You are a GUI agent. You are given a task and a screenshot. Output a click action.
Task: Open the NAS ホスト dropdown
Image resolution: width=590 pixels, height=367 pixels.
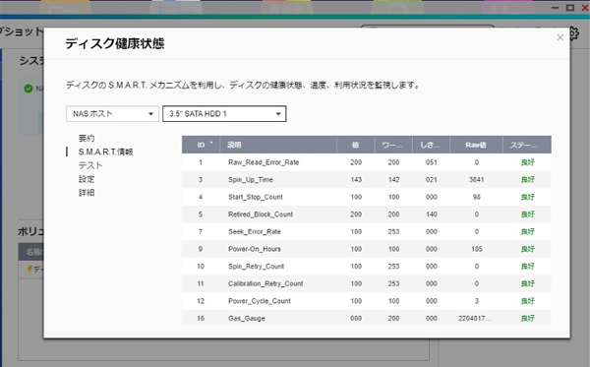click(x=112, y=114)
